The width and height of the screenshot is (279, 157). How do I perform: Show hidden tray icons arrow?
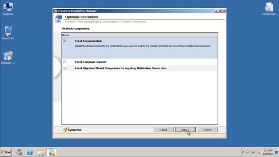(x=243, y=152)
